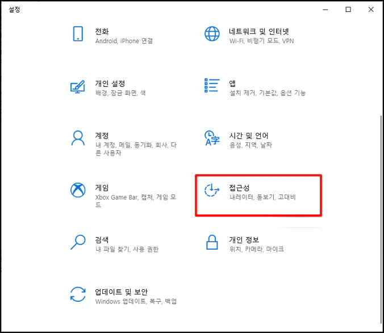Image resolution: width=384 pixels, height=333 pixels.
Task: Click '배경, 잠금 화면, 색' description
Action: 120,93
